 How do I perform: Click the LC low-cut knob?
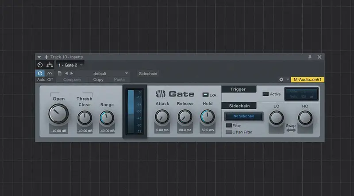coord(276,118)
